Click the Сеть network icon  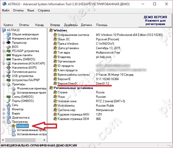9,105
